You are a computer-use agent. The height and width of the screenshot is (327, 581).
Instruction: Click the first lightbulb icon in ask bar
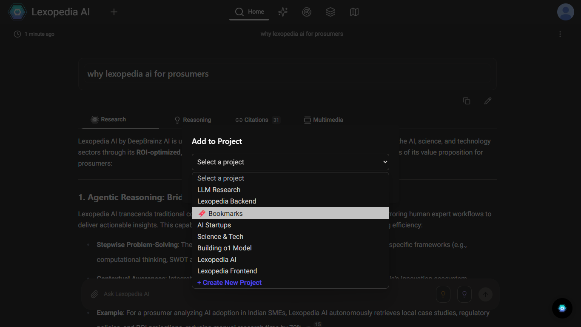pos(443,294)
